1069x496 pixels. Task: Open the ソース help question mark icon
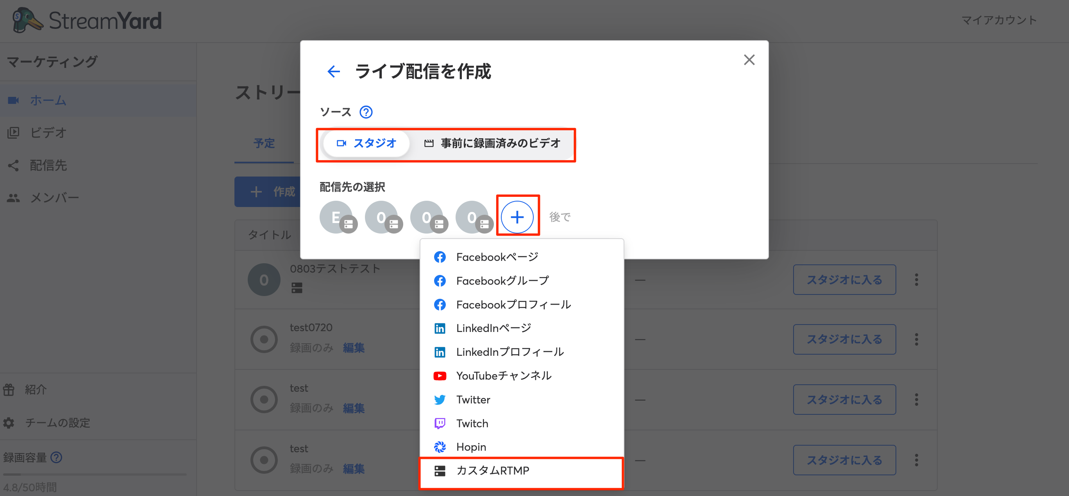366,112
